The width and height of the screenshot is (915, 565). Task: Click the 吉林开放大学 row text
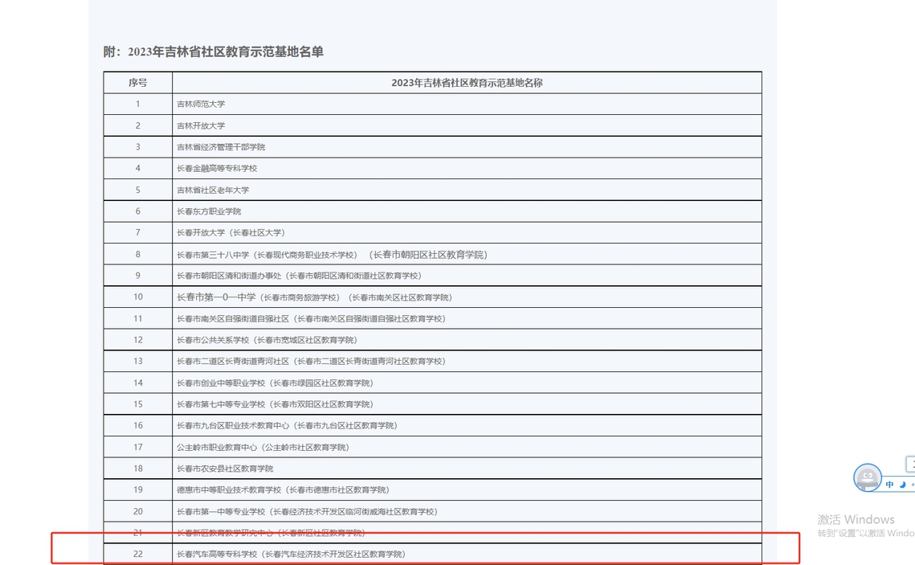point(201,126)
